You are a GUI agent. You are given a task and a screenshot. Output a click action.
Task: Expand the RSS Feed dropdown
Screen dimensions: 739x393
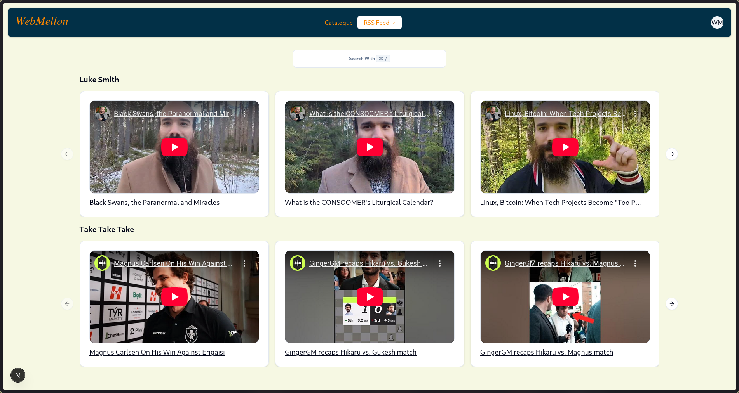(380, 23)
